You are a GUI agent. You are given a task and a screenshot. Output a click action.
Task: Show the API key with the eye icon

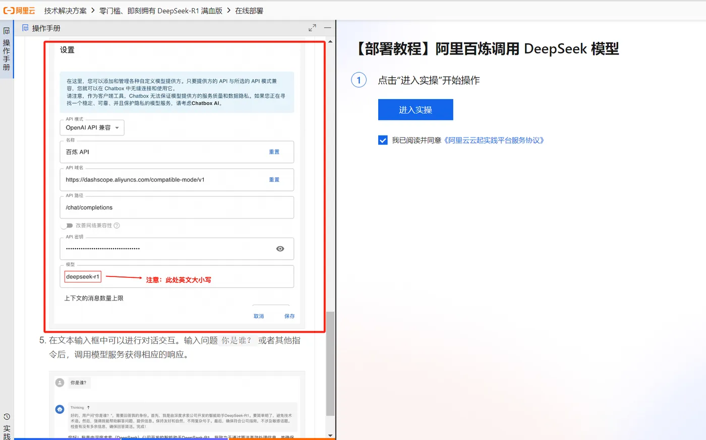280,249
